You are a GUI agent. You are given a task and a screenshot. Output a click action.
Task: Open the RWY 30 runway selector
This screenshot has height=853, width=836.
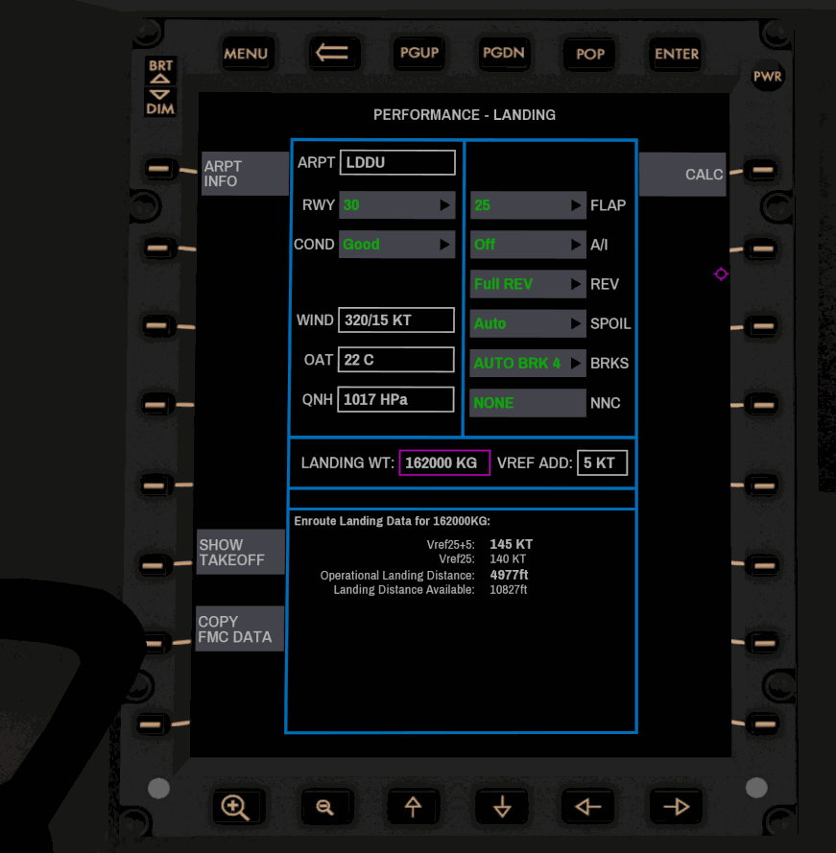click(396, 204)
